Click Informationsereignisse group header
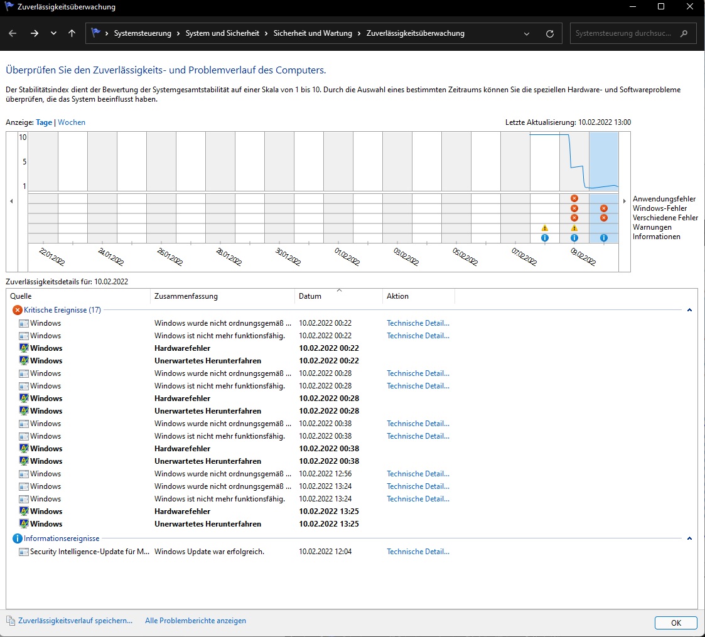 [62, 538]
